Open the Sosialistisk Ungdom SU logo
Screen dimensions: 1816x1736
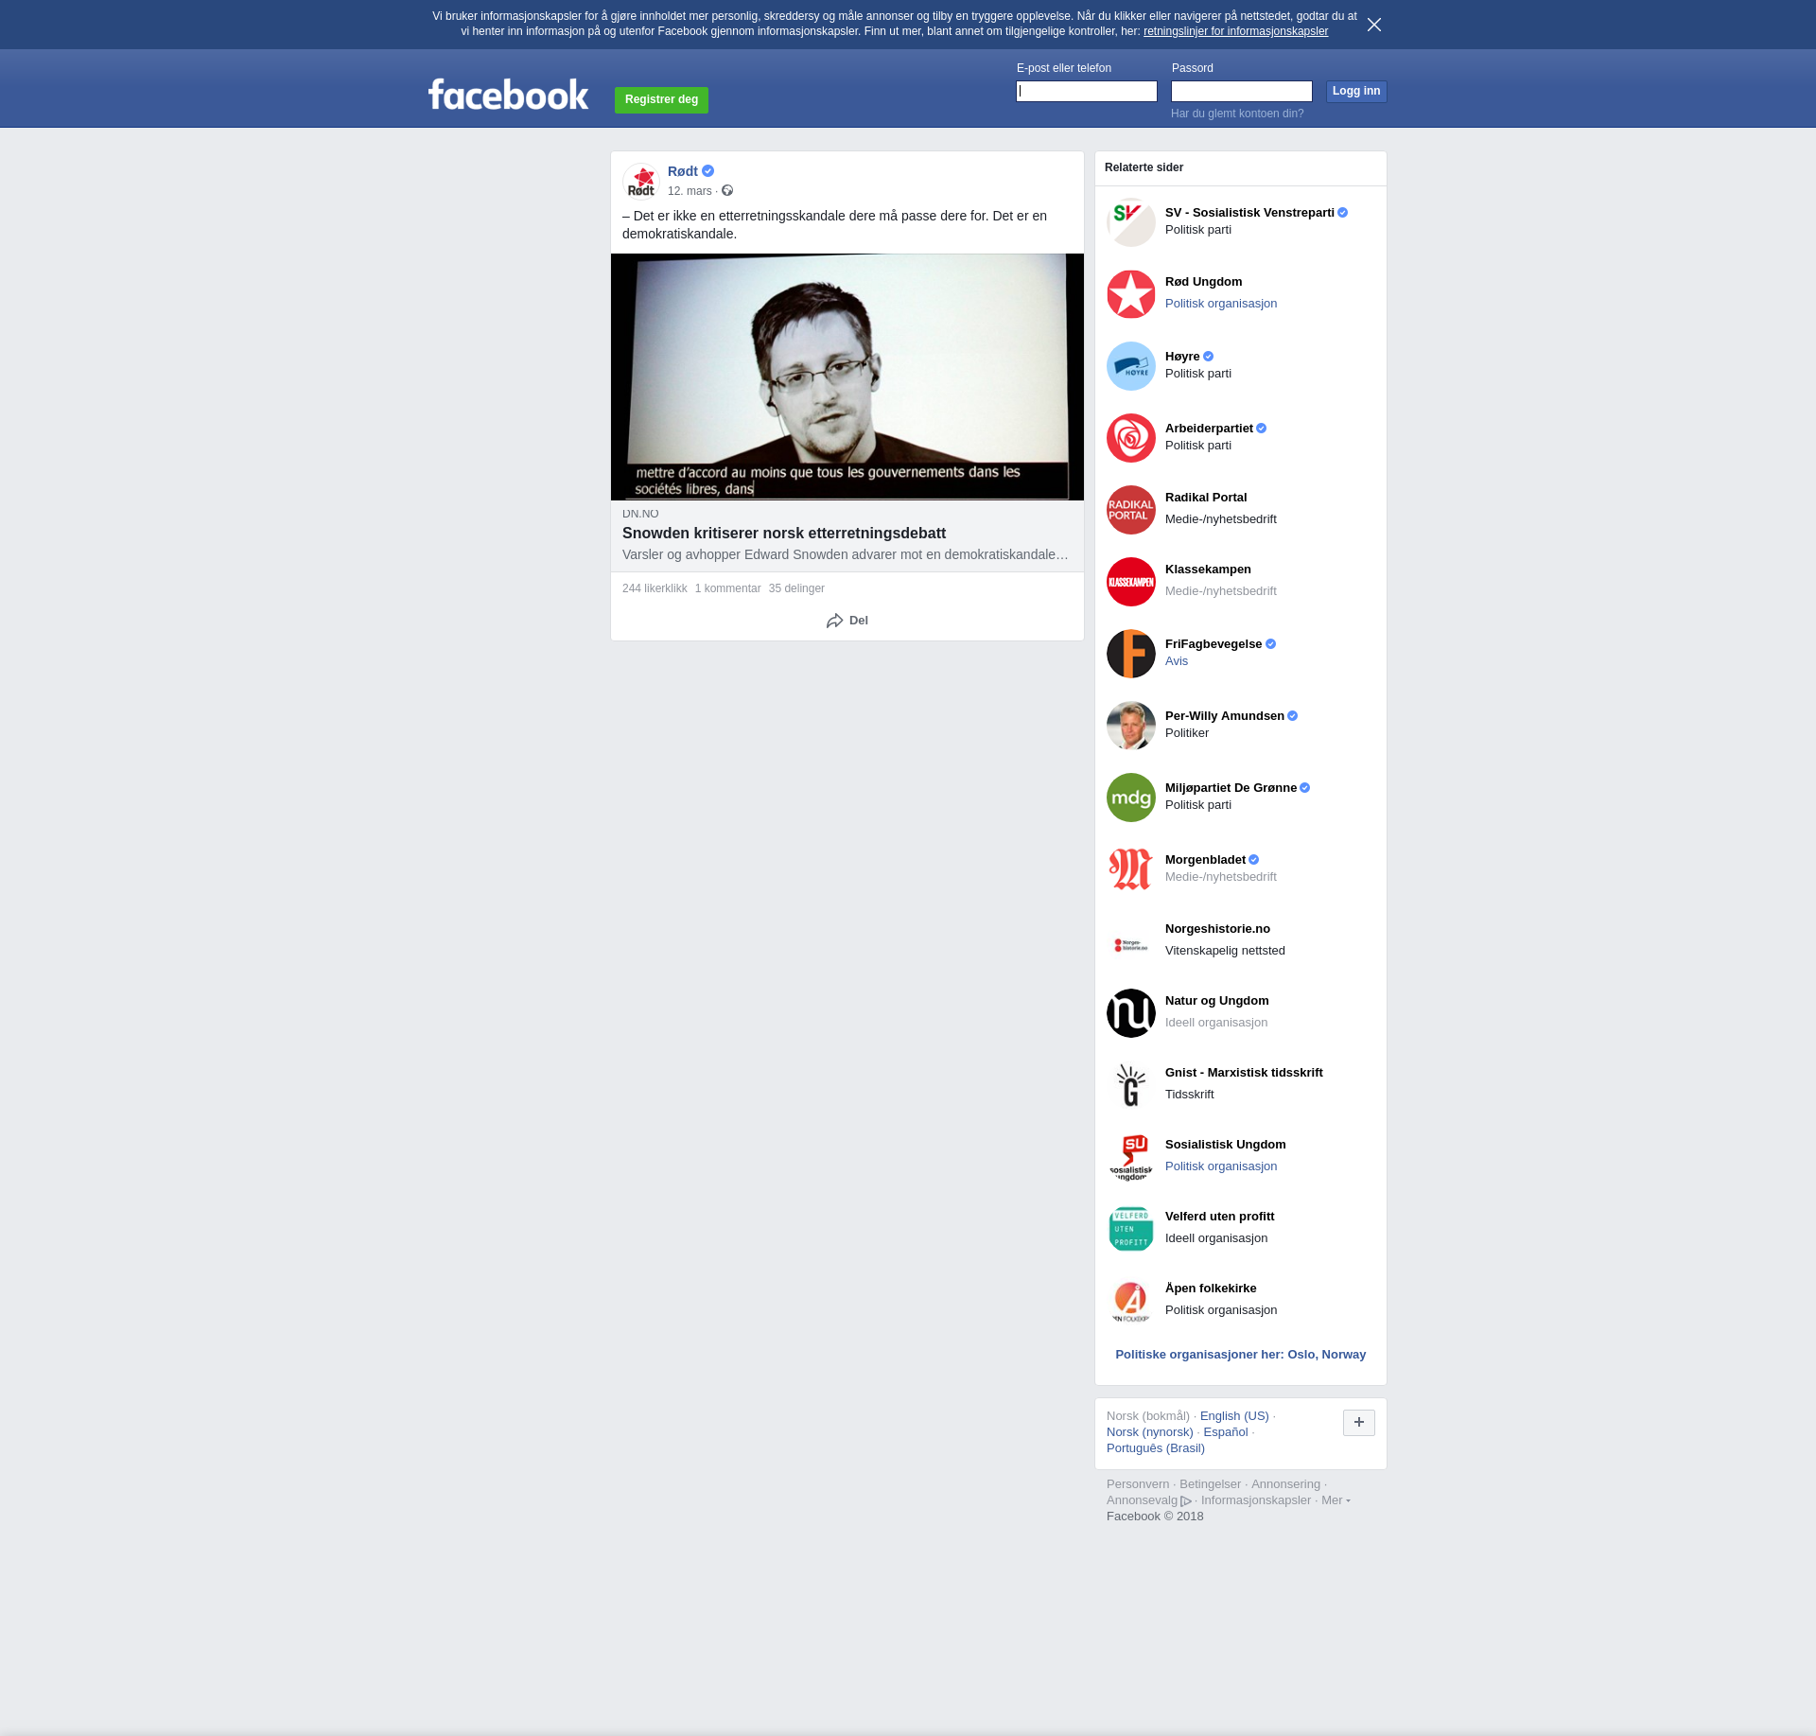click(1131, 1157)
